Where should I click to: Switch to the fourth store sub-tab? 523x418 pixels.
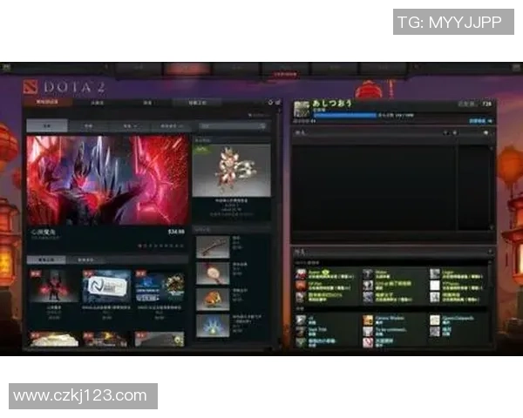(x=197, y=103)
